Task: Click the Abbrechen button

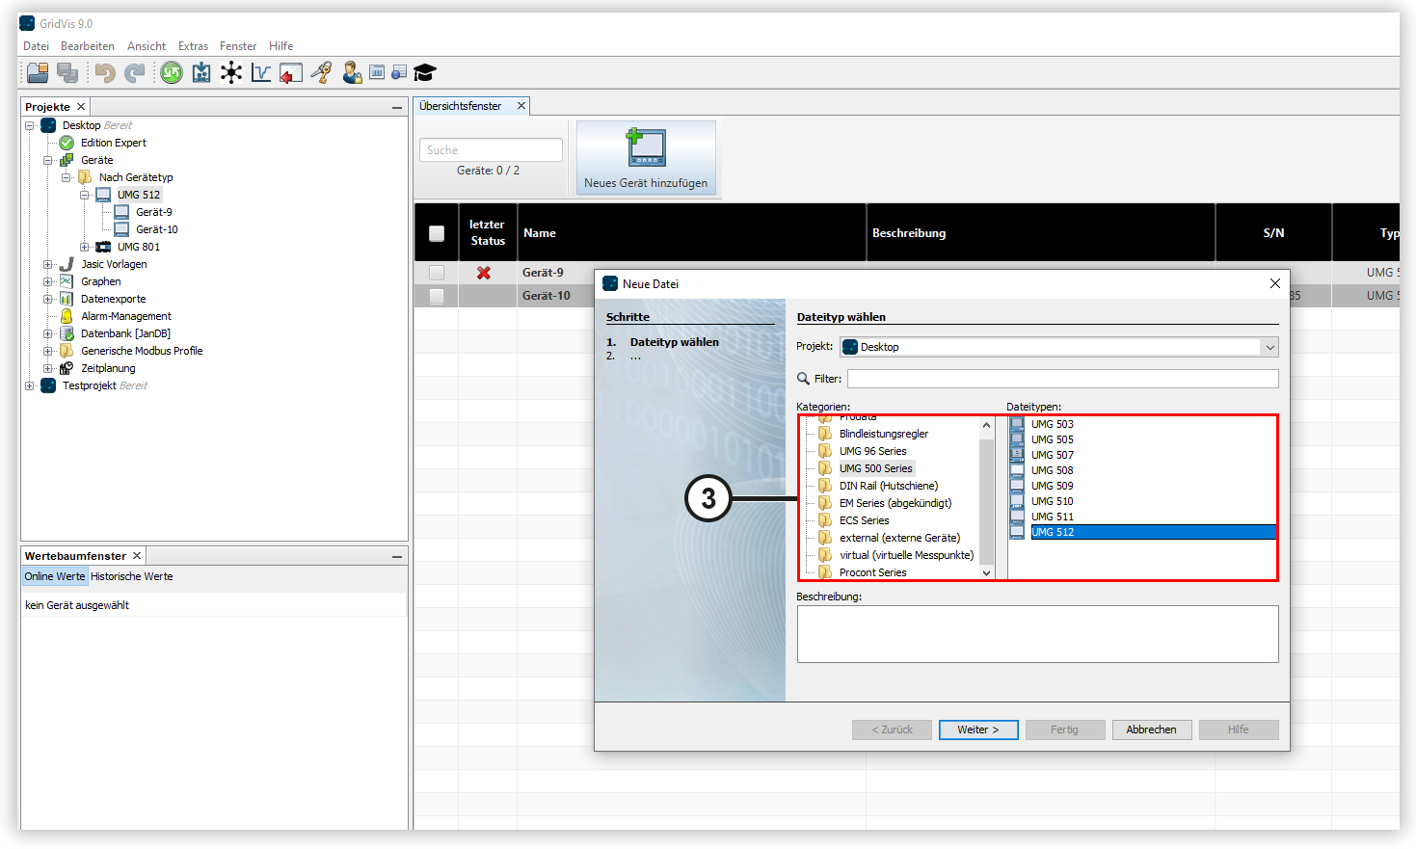Action: tap(1151, 730)
